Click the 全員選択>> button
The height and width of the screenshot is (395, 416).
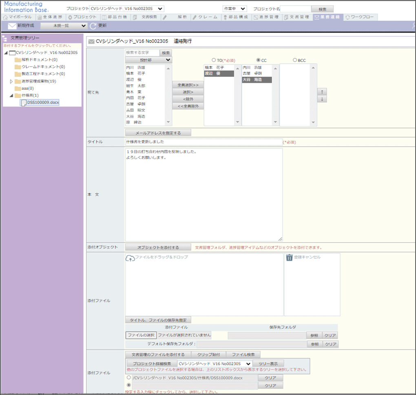pyautogui.click(x=188, y=85)
